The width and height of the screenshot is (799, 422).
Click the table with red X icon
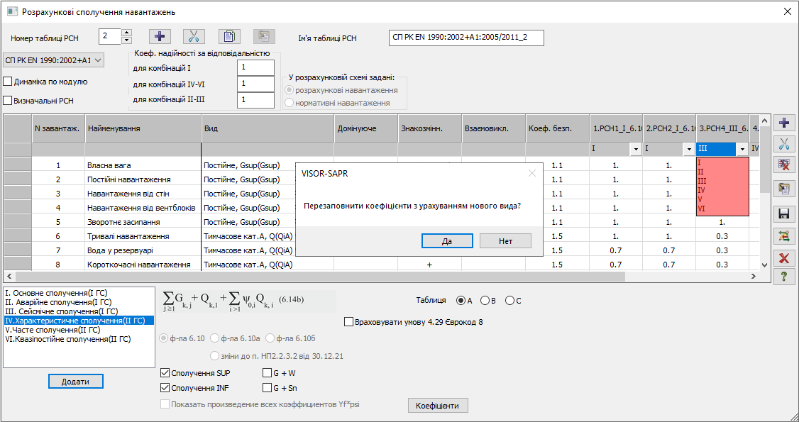pyautogui.click(x=784, y=167)
